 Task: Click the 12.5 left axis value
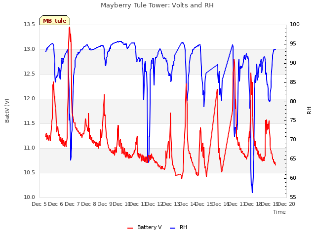click(x=29, y=74)
